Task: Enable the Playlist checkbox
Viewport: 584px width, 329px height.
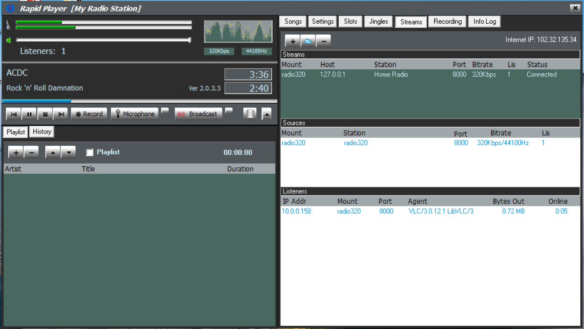Action: (90, 152)
